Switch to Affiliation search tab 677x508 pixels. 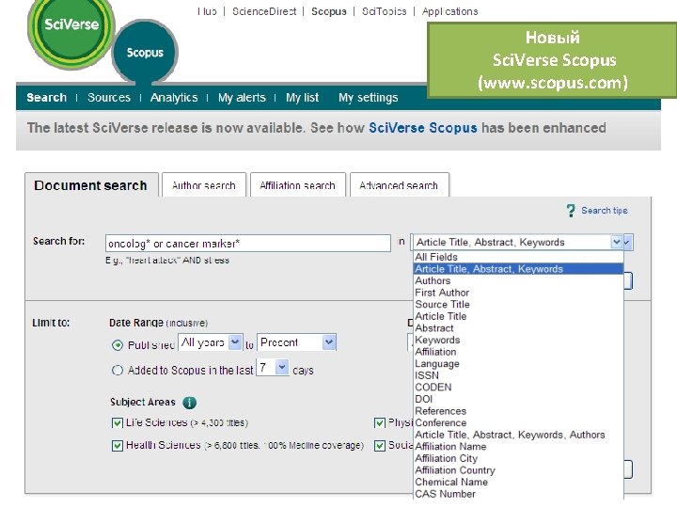click(x=297, y=185)
